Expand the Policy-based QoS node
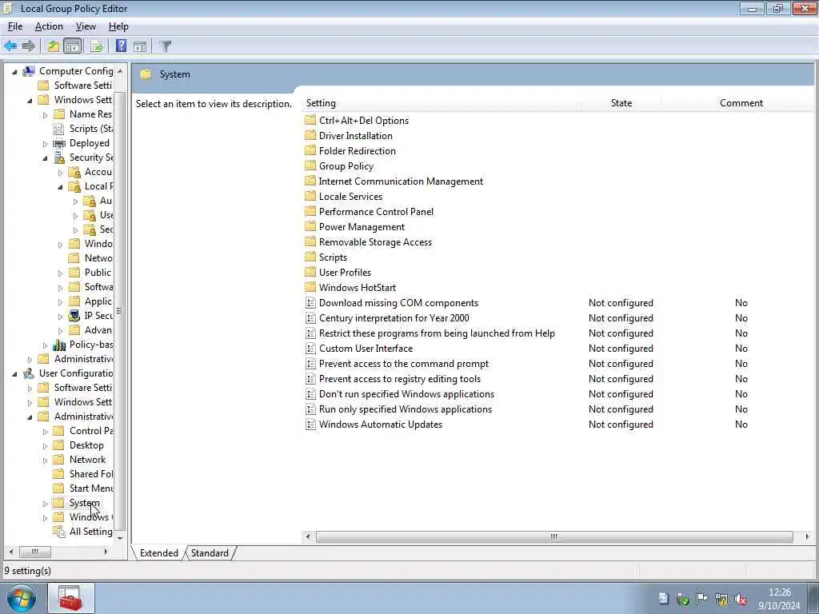The image size is (819, 614). click(x=45, y=345)
